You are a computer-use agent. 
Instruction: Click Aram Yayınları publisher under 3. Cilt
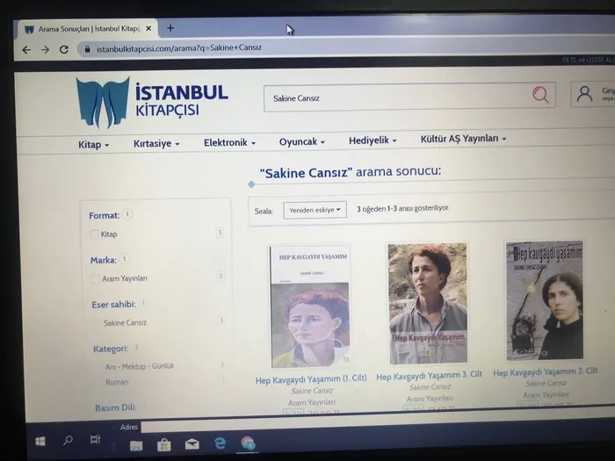(430, 399)
